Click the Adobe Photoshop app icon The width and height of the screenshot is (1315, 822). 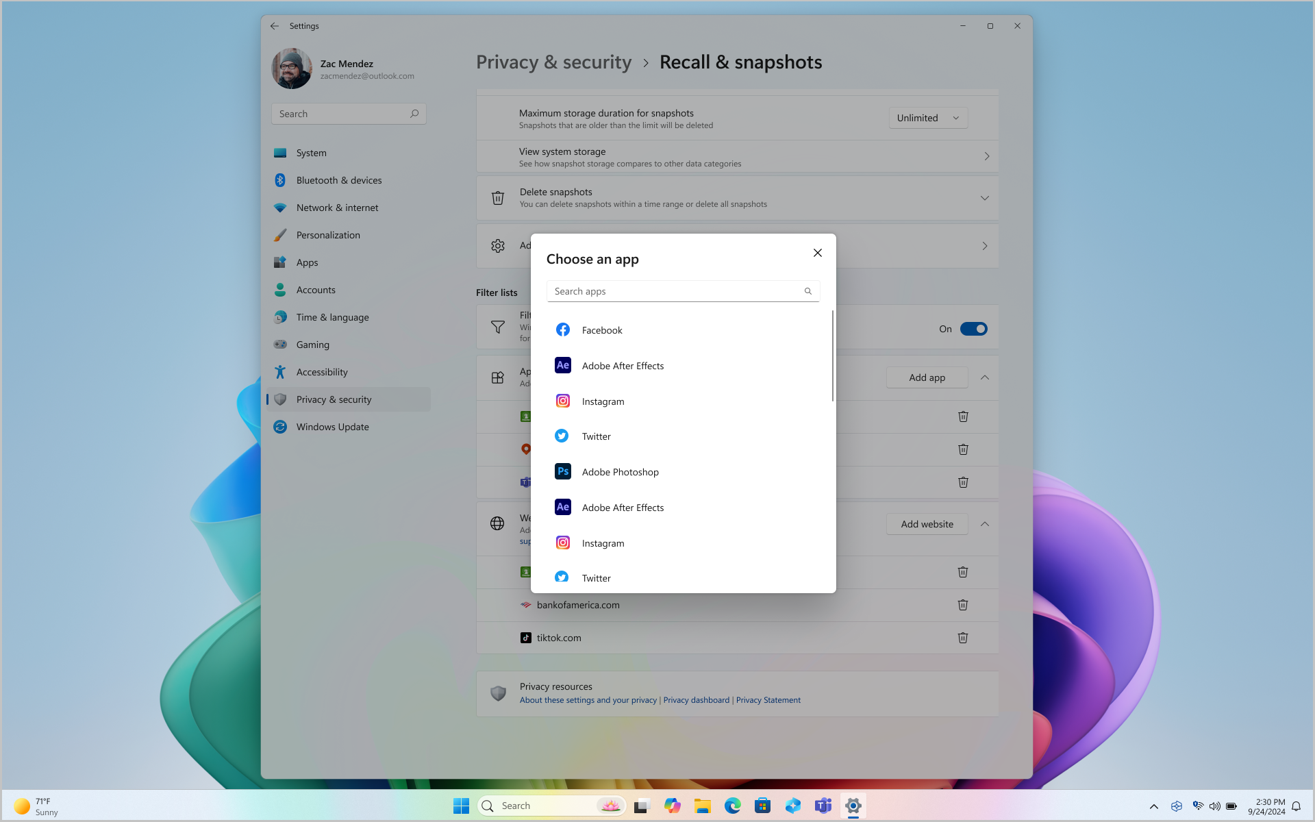click(x=562, y=471)
